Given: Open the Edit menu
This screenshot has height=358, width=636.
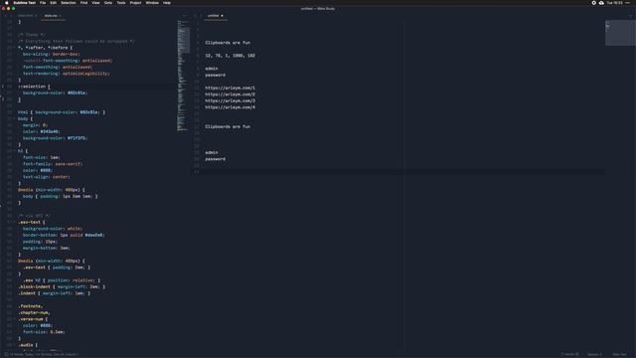Looking at the screenshot, I should click(53, 2).
